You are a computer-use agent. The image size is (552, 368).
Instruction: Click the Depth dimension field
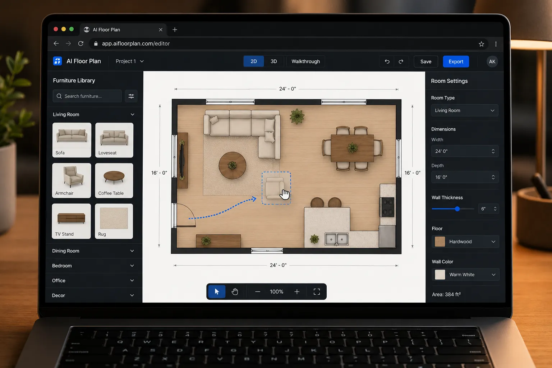[465, 177]
